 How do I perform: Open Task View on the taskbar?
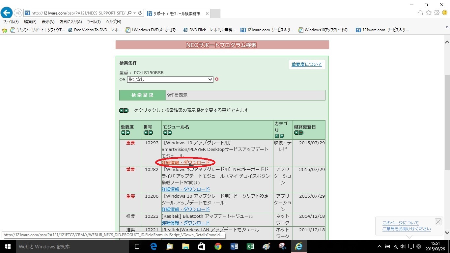click(x=137, y=246)
